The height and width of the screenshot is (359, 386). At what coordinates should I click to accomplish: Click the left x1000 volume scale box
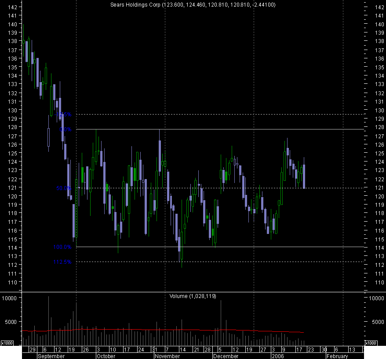tap(7, 343)
